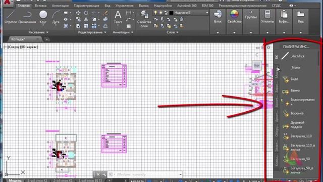Screen dimensions: 323x182
Task: Select the Полилиния polyline tool
Action: [27, 17]
